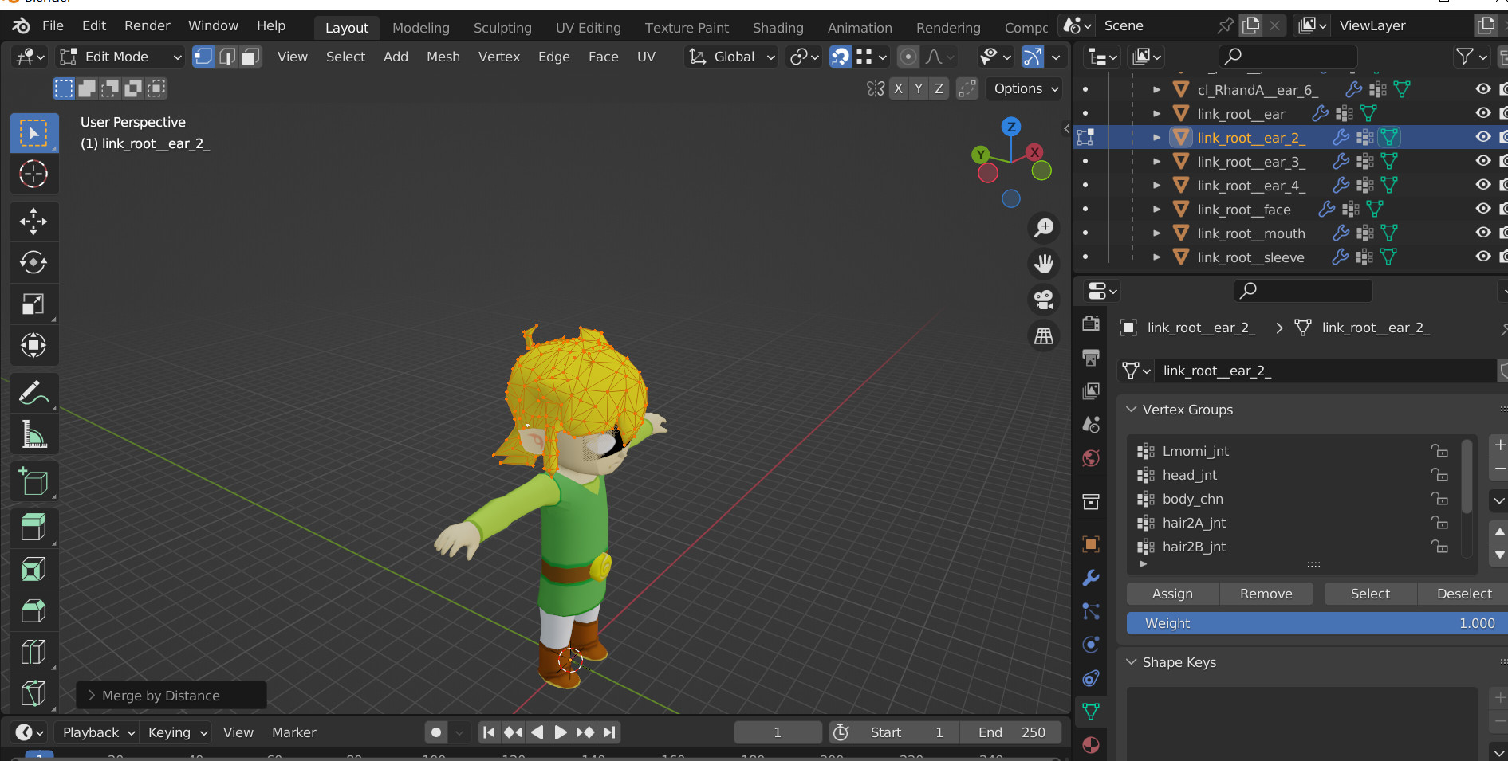Toggle the lock on head_jnt vertex group

(1439, 475)
